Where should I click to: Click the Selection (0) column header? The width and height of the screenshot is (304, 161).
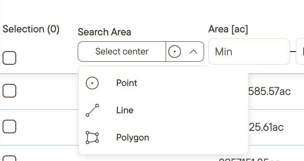[x=31, y=29]
